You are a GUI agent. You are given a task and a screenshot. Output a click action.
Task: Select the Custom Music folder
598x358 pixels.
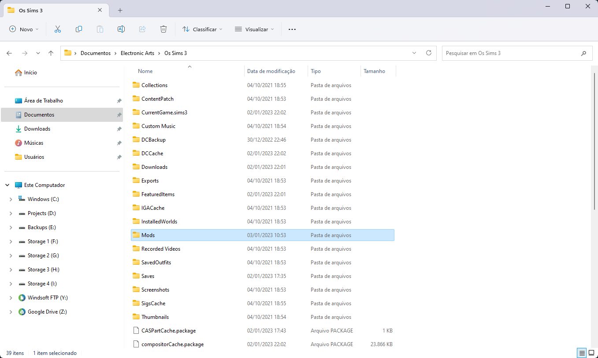(x=263, y=126)
